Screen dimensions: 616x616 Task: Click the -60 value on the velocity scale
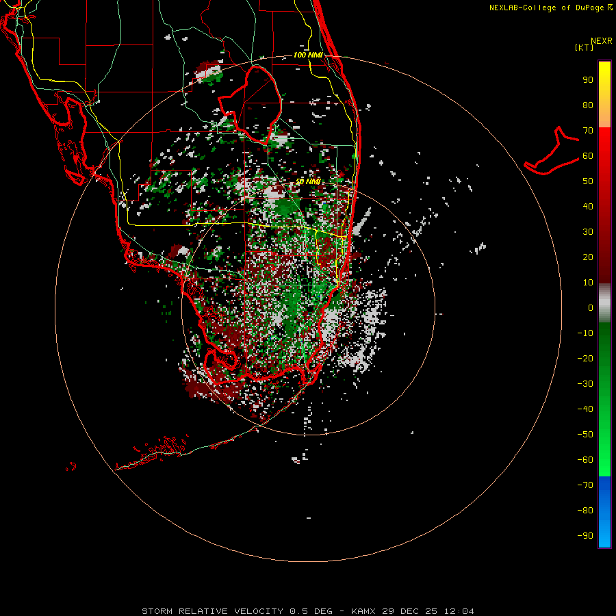tap(585, 460)
